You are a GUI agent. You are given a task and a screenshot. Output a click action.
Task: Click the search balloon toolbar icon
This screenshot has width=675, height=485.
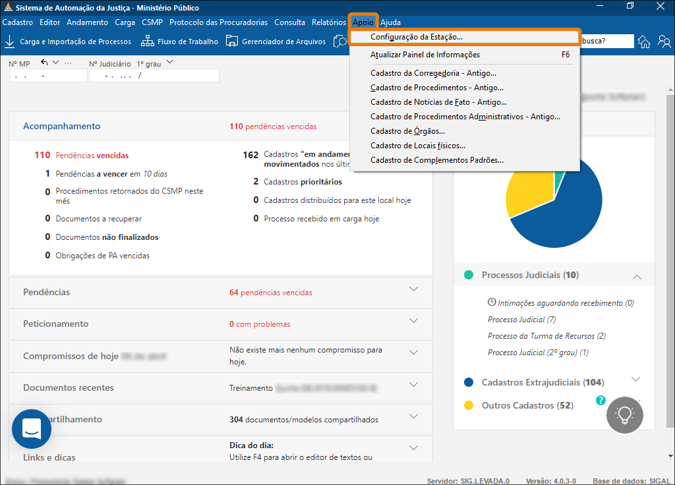340,42
